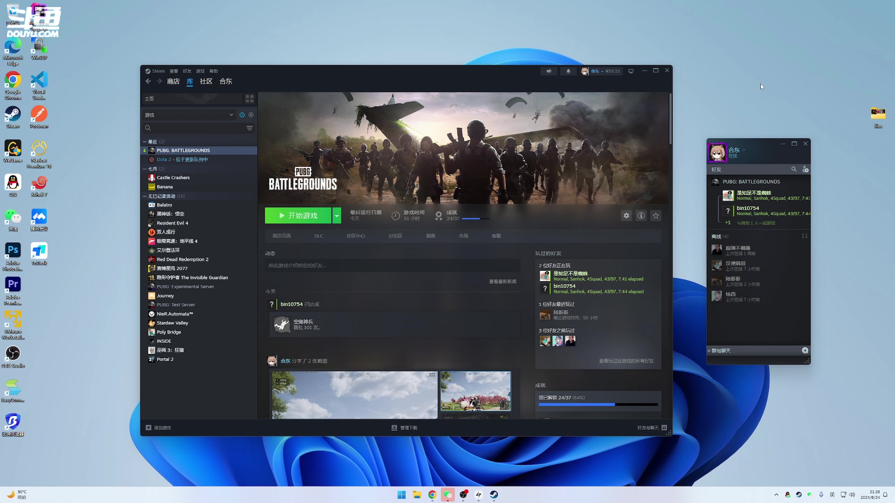This screenshot has width=895, height=503.
Task: Open the DLC game tab
Action: click(319, 236)
